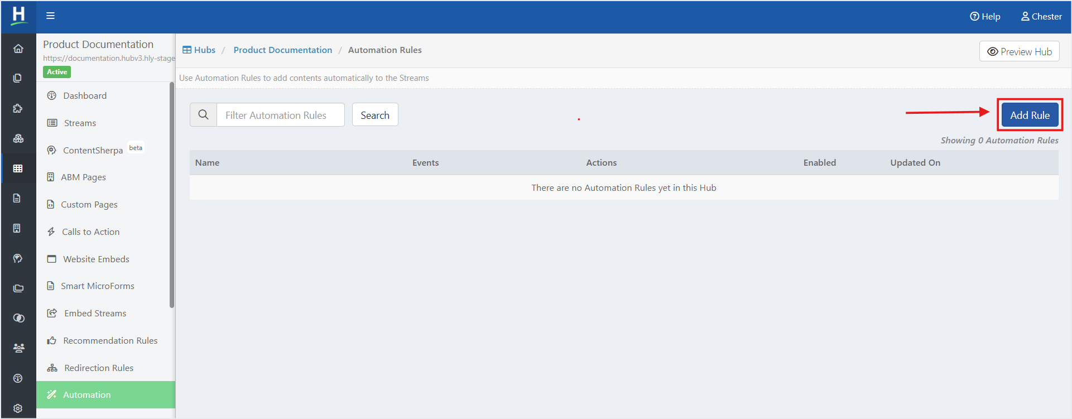Click the green Active status badge
This screenshot has height=419, width=1072.
coord(57,72)
